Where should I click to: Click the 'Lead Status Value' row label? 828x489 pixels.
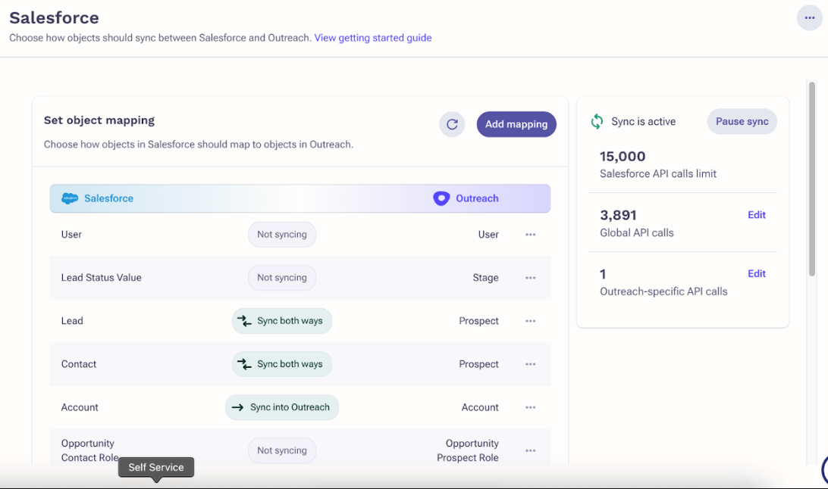(x=102, y=278)
